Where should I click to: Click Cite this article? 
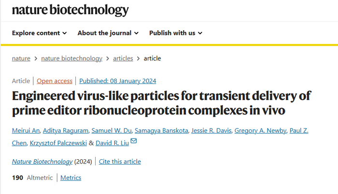click(x=120, y=162)
